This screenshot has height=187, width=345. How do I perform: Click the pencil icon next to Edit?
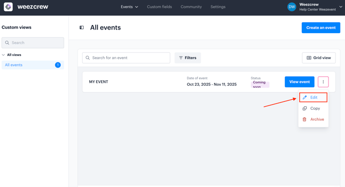[x=305, y=97]
